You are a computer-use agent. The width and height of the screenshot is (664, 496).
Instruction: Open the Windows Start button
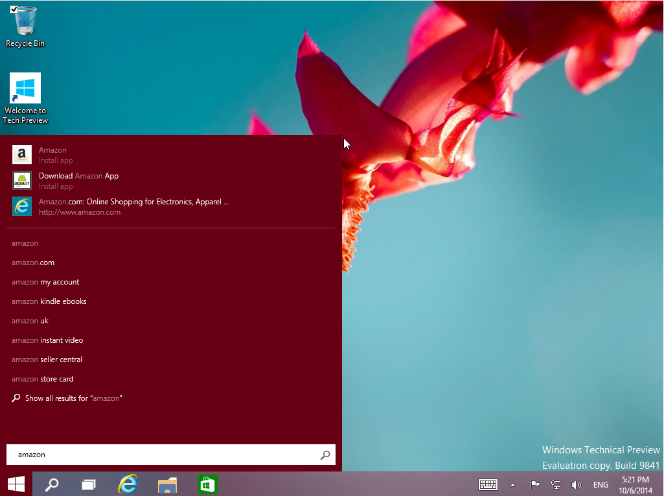point(16,484)
